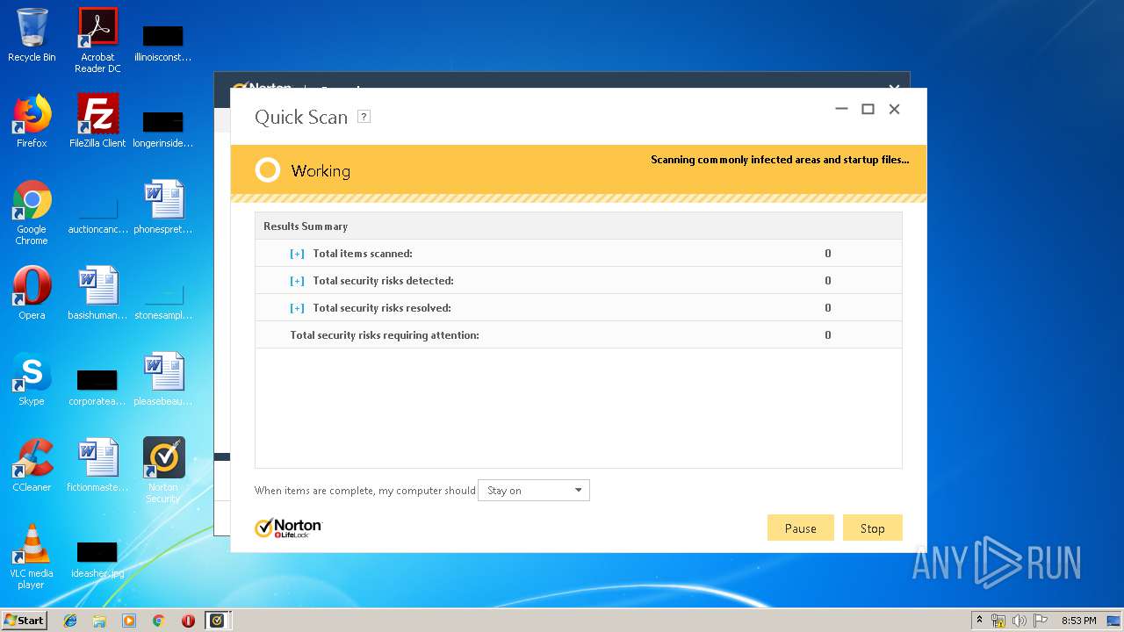Open the Stay on dropdown
This screenshot has width=1124, height=632.
pyautogui.click(x=534, y=491)
